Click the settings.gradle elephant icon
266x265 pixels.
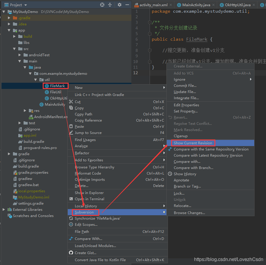click(x=15, y=203)
